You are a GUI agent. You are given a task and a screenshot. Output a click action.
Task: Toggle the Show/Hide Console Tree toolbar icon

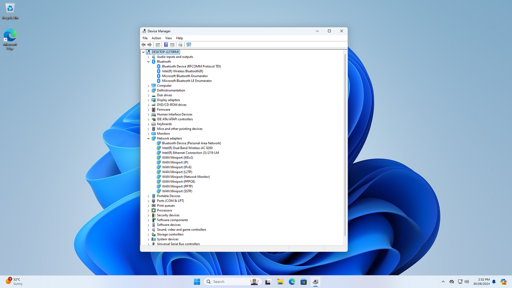[x=158, y=45]
